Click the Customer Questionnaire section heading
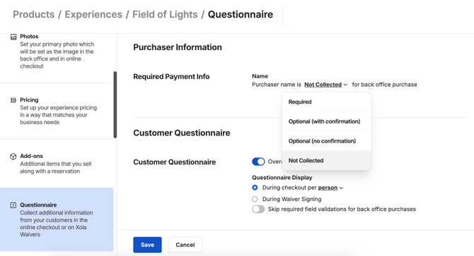This screenshot has height=256, width=474. click(181, 133)
